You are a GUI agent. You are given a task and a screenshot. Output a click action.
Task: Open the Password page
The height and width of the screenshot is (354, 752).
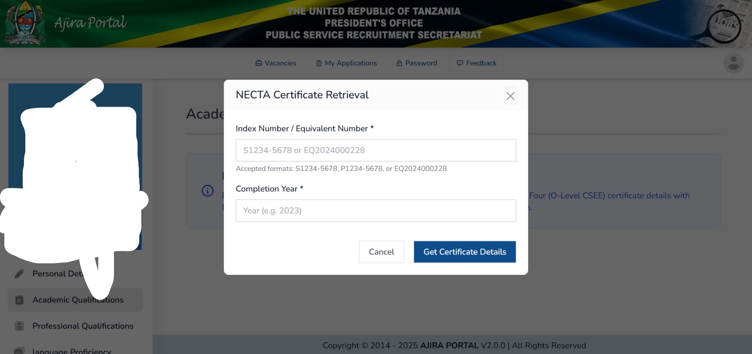point(417,63)
